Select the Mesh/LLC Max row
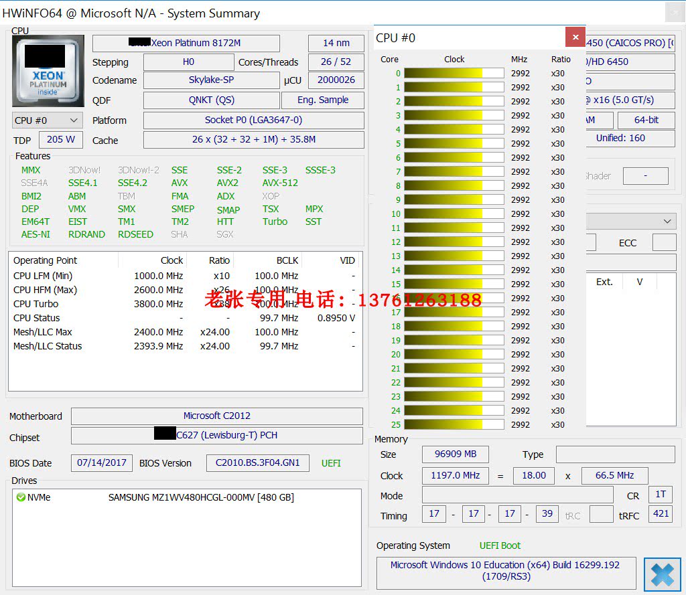 185,332
